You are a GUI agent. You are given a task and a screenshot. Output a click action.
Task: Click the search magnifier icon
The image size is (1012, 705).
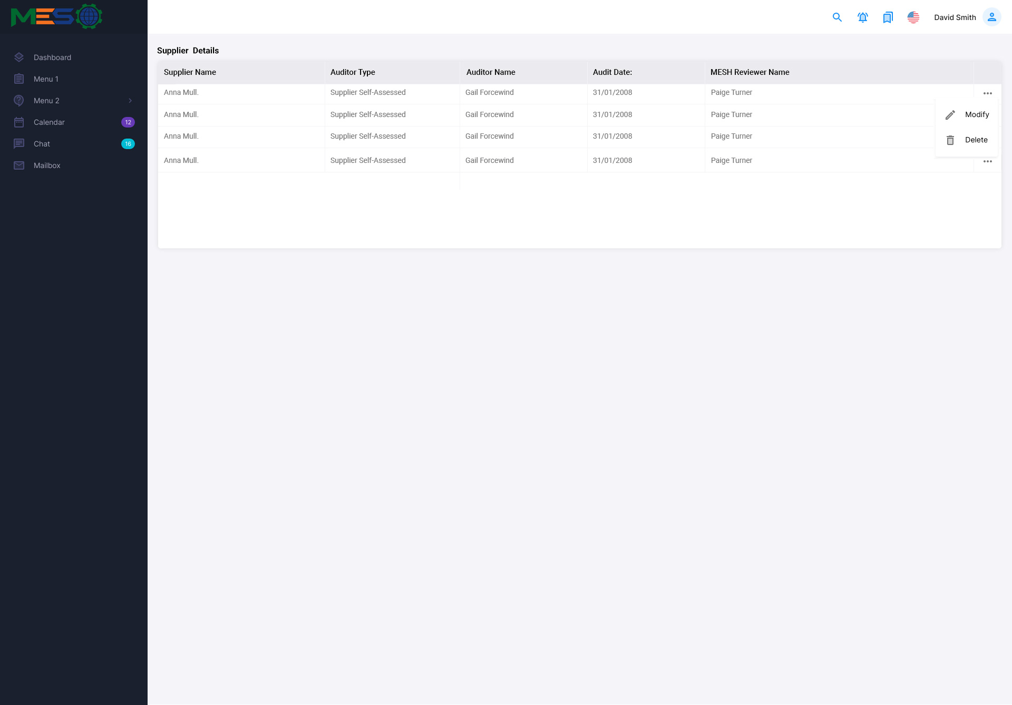[x=837, y=17]
